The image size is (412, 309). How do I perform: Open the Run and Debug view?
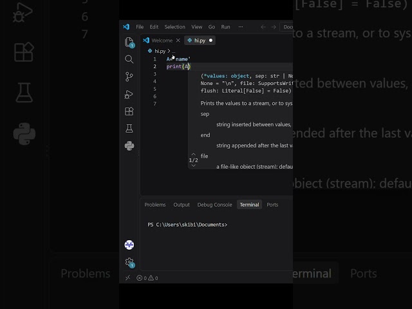(129, 95)
